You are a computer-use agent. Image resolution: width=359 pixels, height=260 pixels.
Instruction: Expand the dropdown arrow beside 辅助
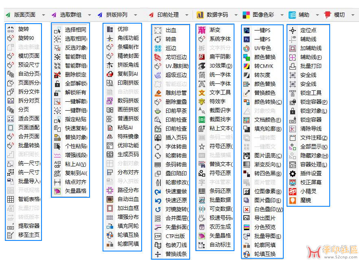[x=317, y=15]
